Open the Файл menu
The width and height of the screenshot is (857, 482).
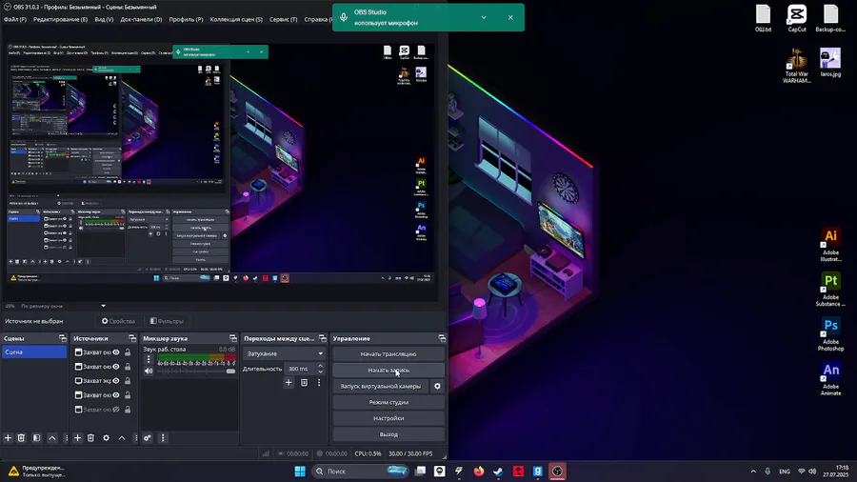pos(14,19)
